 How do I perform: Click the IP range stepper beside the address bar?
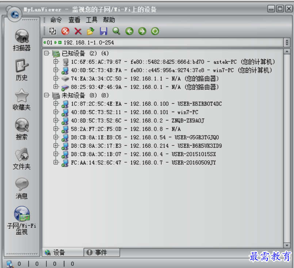[287, 42]
